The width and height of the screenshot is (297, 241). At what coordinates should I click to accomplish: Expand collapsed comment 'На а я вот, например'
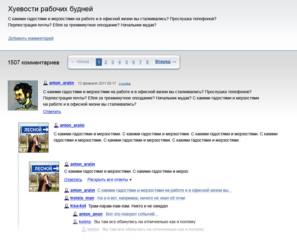(x=141, y=198)
